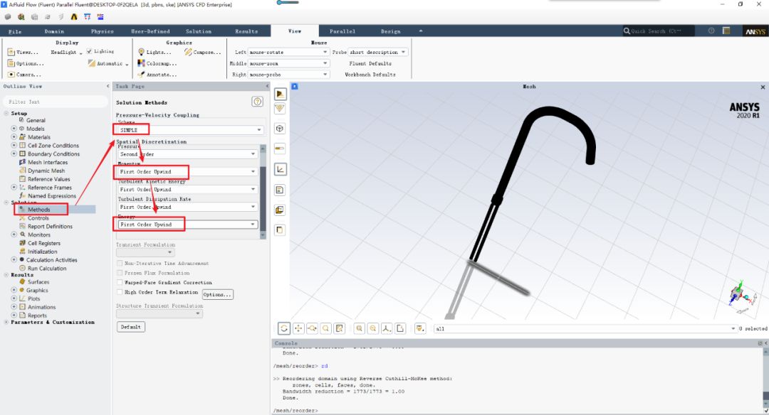Click the Options... button for term relaxation
The image size is (769, 415).
tap(217, 295)
